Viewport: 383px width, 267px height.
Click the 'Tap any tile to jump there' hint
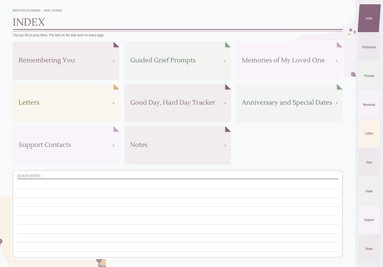point(59,35)
